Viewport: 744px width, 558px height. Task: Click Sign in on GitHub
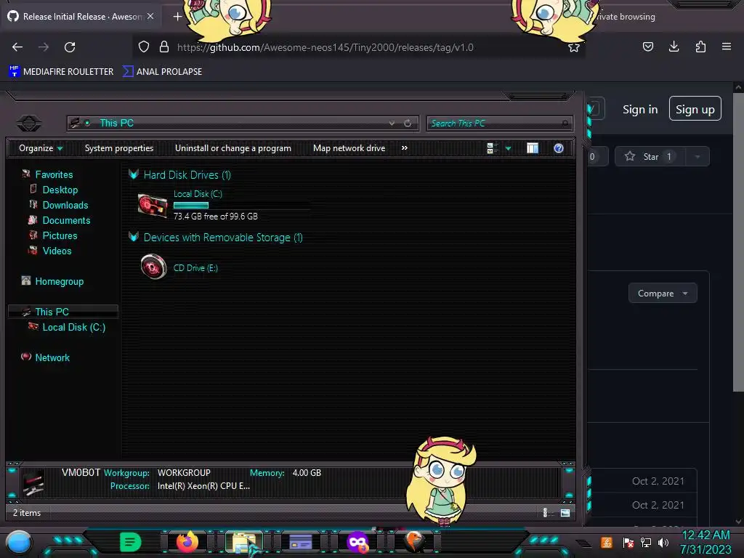click(640, 110)
